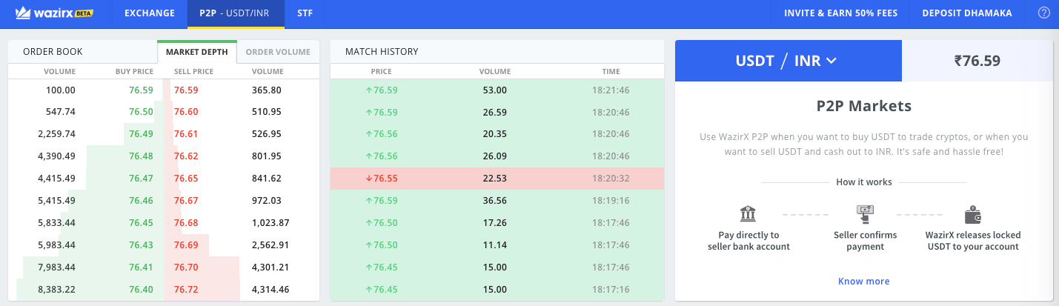Image resolution: width=1059 pixels, height=306 pixels.
Task: Select sell price 76.65
Action: pos(186,179)
